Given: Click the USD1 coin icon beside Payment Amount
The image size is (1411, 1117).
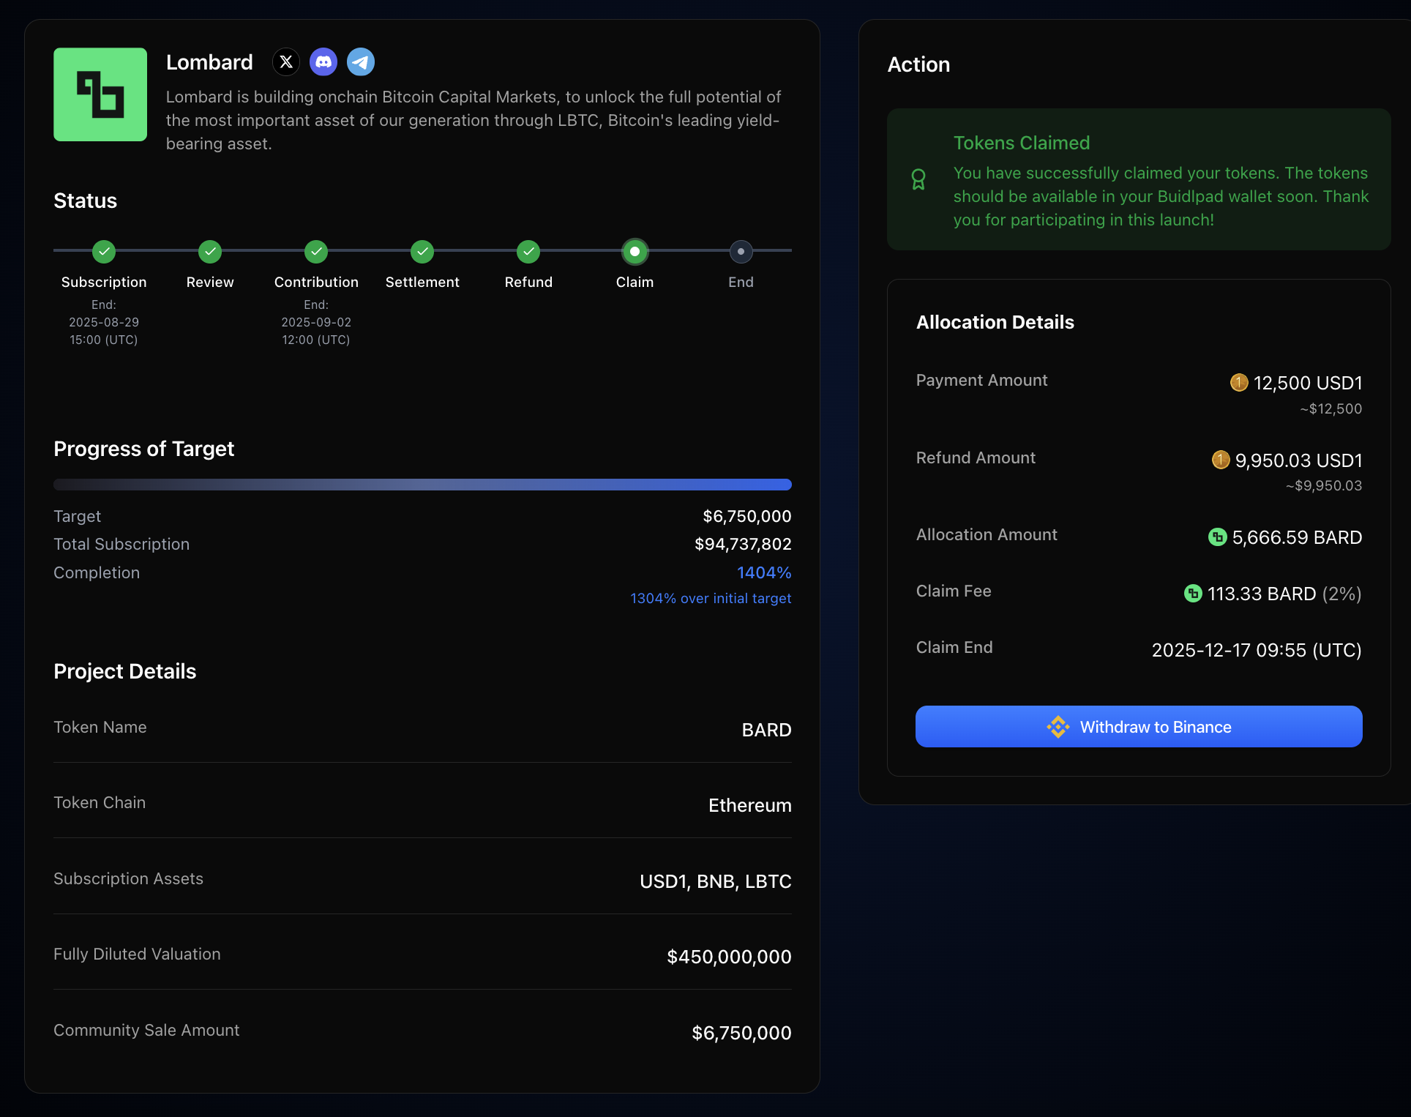Looking at the screenshot, I should pyautogui.click(x=1239, y=383).
